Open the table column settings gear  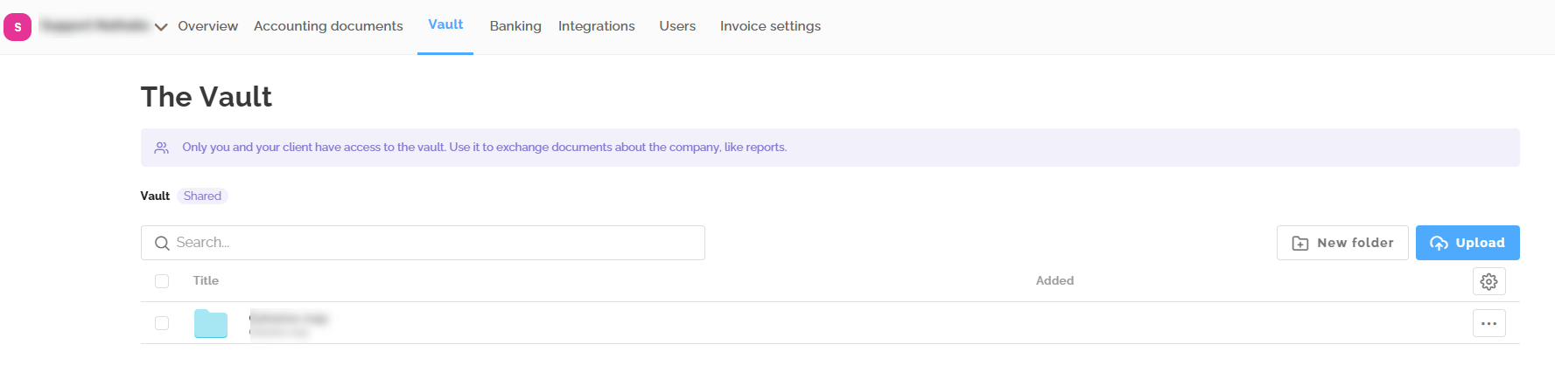1488,281
